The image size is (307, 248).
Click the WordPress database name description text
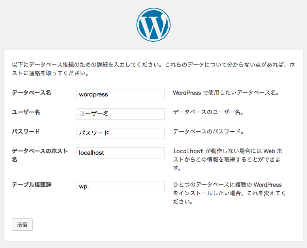click(x=226, y=93)
